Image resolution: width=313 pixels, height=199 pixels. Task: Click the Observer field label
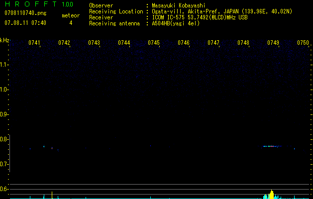point(101,5)
